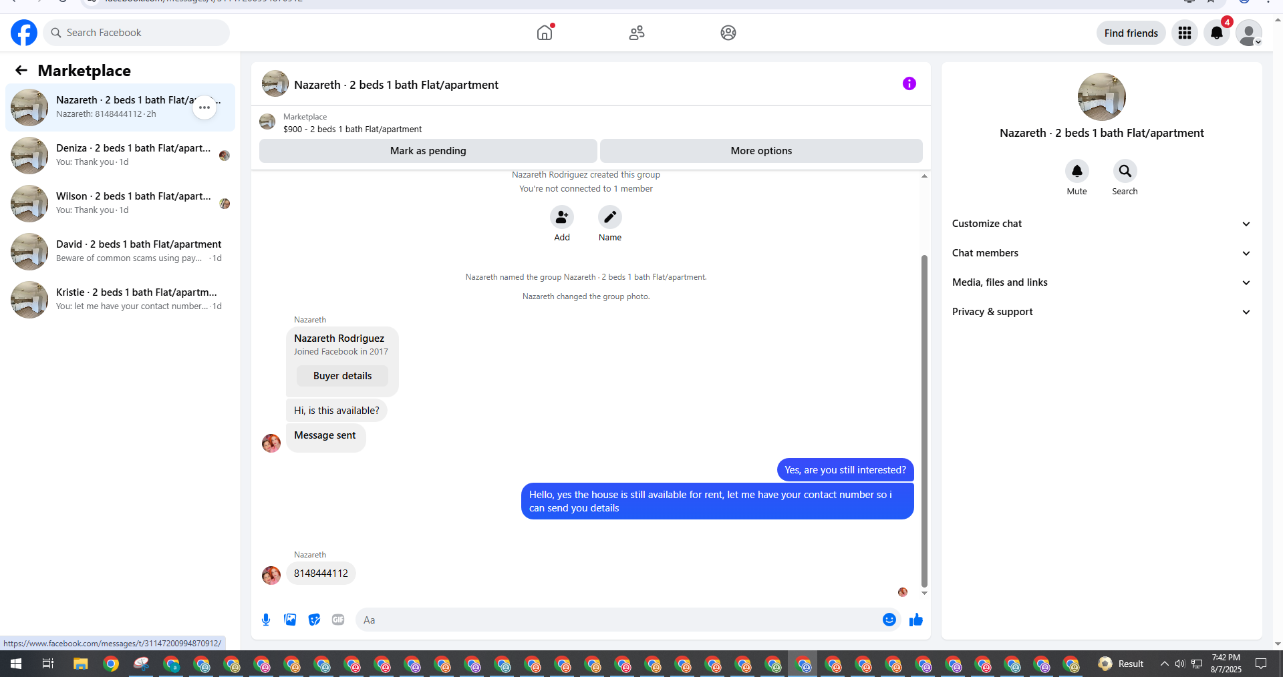Open the notifications bell
This screenshot has height=677, width=1283.
1217,33
